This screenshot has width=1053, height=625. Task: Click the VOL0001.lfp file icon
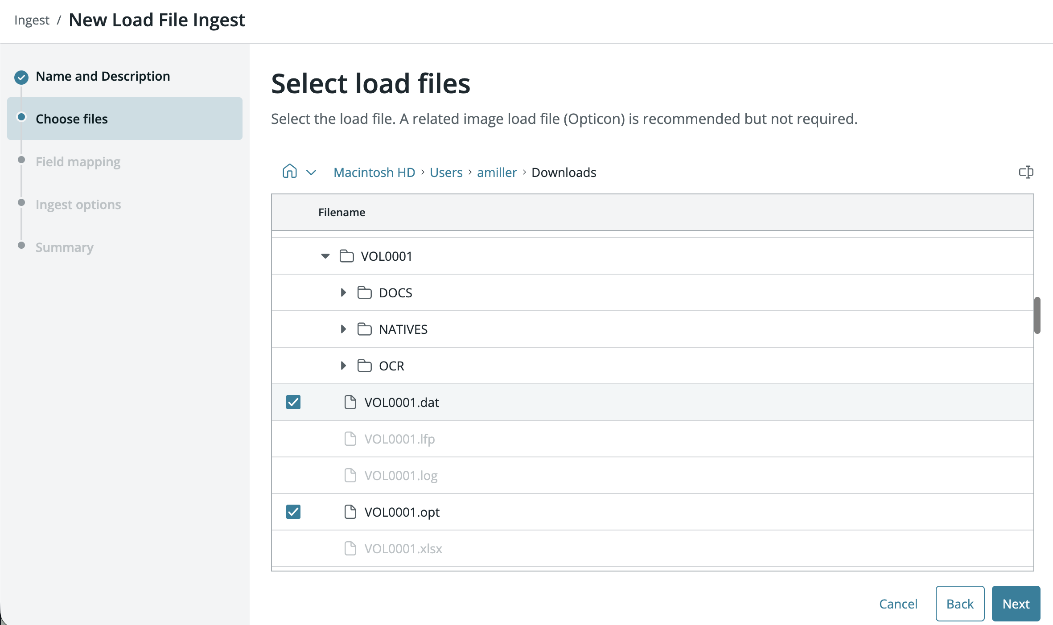coord(350,439)
